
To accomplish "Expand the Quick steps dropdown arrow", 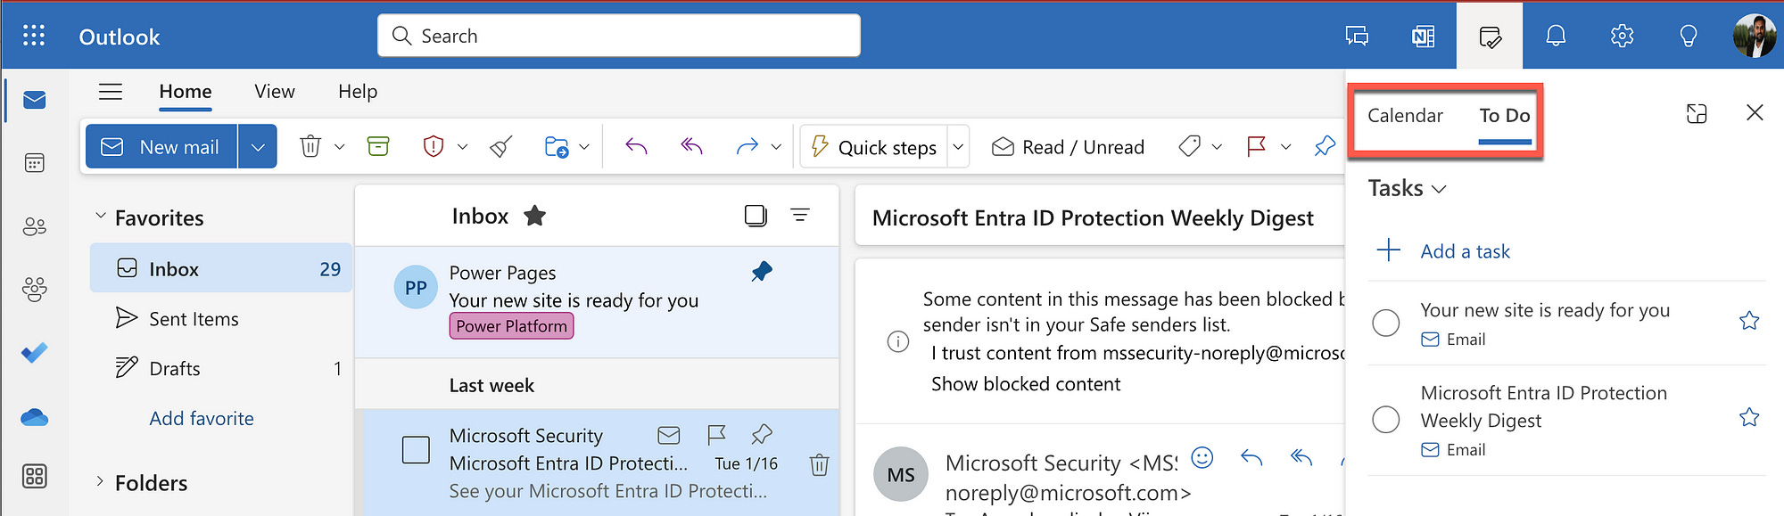I will (958, 147).
